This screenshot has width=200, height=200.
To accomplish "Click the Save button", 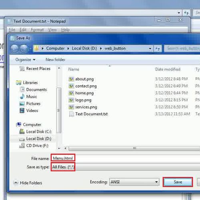I will [x=178, y=182].
